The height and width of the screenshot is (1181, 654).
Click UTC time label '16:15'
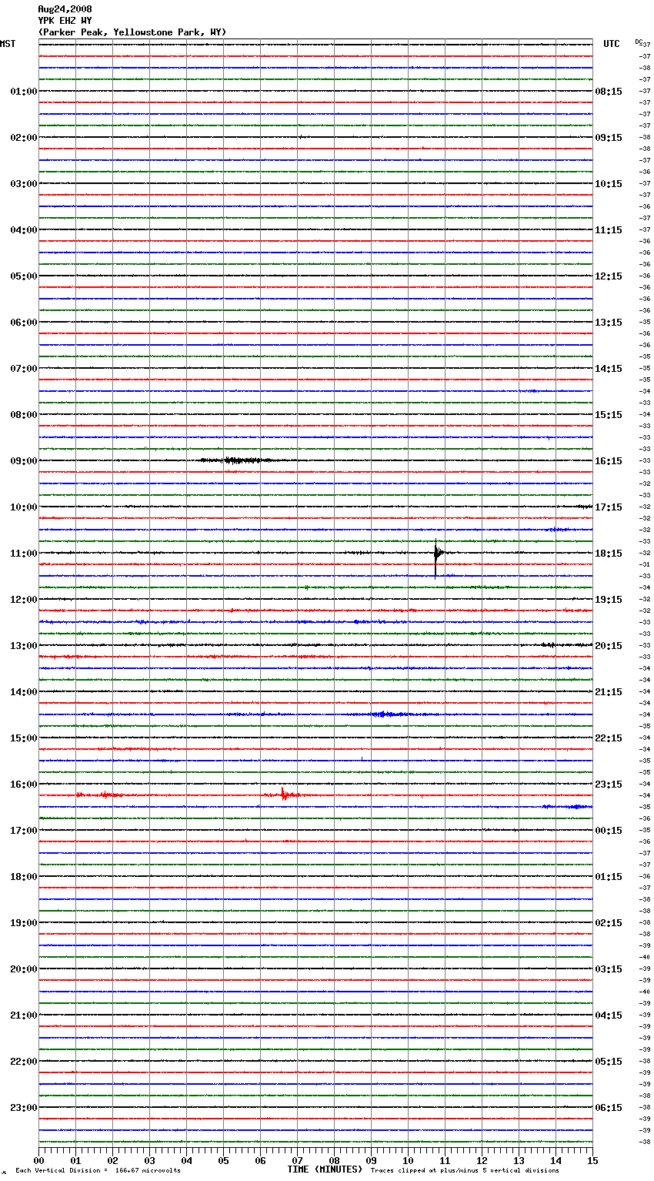click(609, 461)
